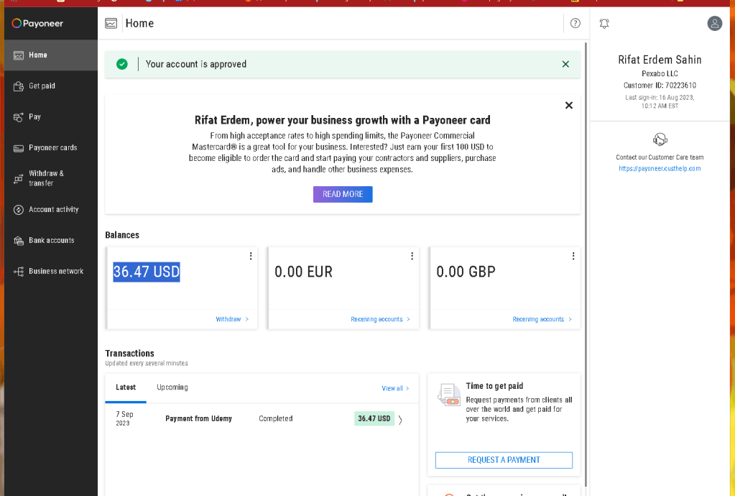Click the Payment from Udemy row text
Image resolution: width=735 pixels, height=496 pixels.
(198, 418)
